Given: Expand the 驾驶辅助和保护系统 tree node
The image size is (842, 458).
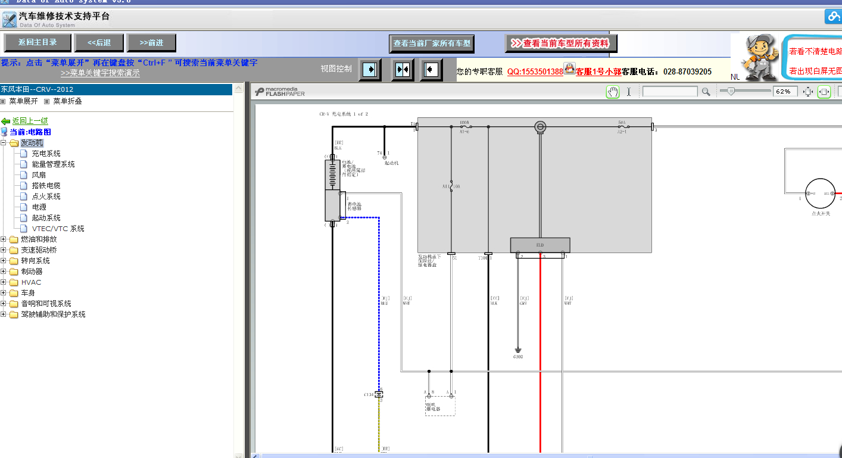Looking at the screenshot, I should tap(4, 314).
